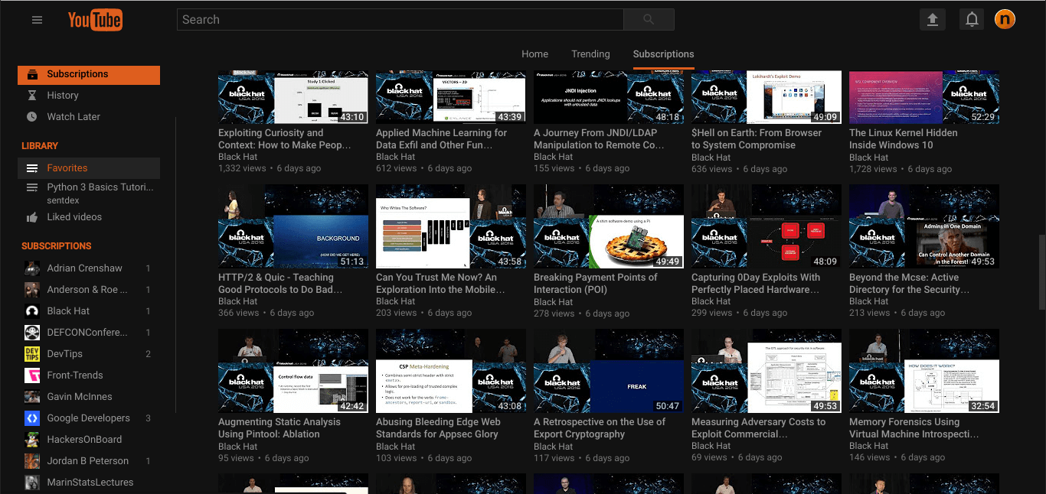
Task: Click the SUBSCRIPTIONS section heading
Action: click(57, 246)
